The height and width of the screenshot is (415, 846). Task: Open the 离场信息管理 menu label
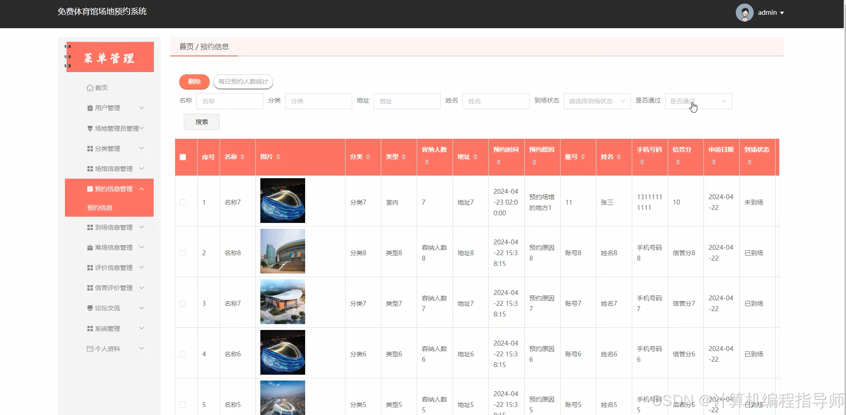point(114,248)
